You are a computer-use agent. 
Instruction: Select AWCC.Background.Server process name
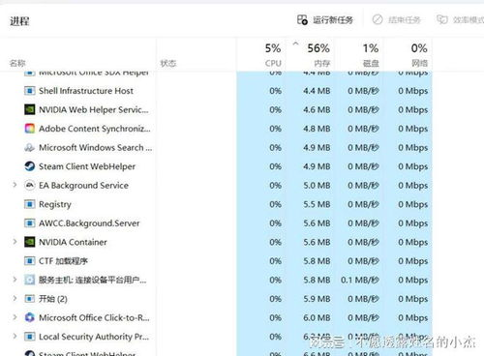coord(89,223)
